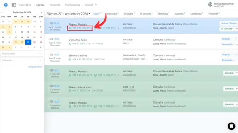Image resolution: width=238 pixels, height=133 pixels.
Task: Go to previous month in mini calendar
Action: pyautogui.click(x=2, y=12)
